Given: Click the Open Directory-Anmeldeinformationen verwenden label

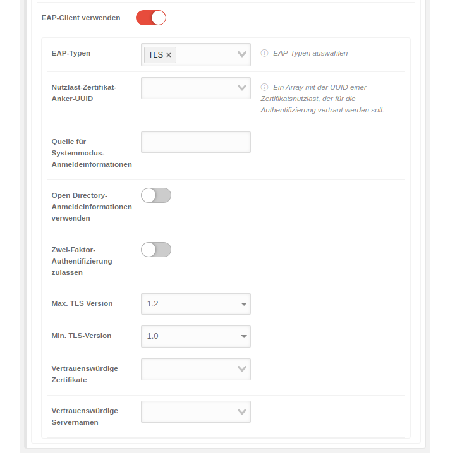Looking at the screenshot, I should coord(92,207).
